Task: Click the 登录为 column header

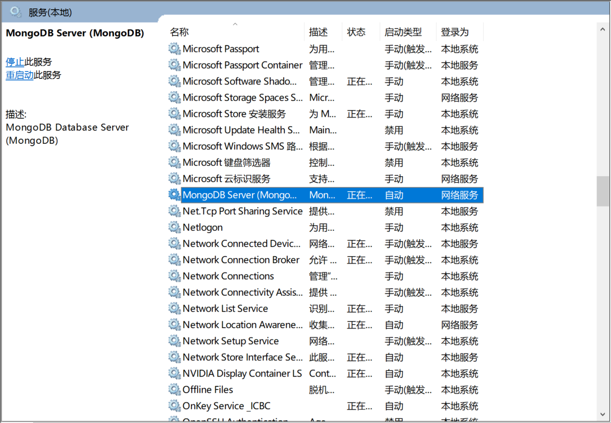Action: click(455, 32)
